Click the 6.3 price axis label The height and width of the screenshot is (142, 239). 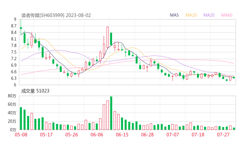point(14,78)
